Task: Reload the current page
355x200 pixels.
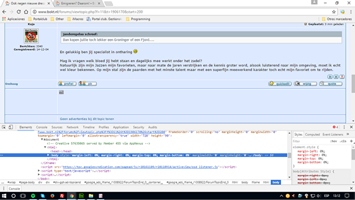Action: click(19, 12)
